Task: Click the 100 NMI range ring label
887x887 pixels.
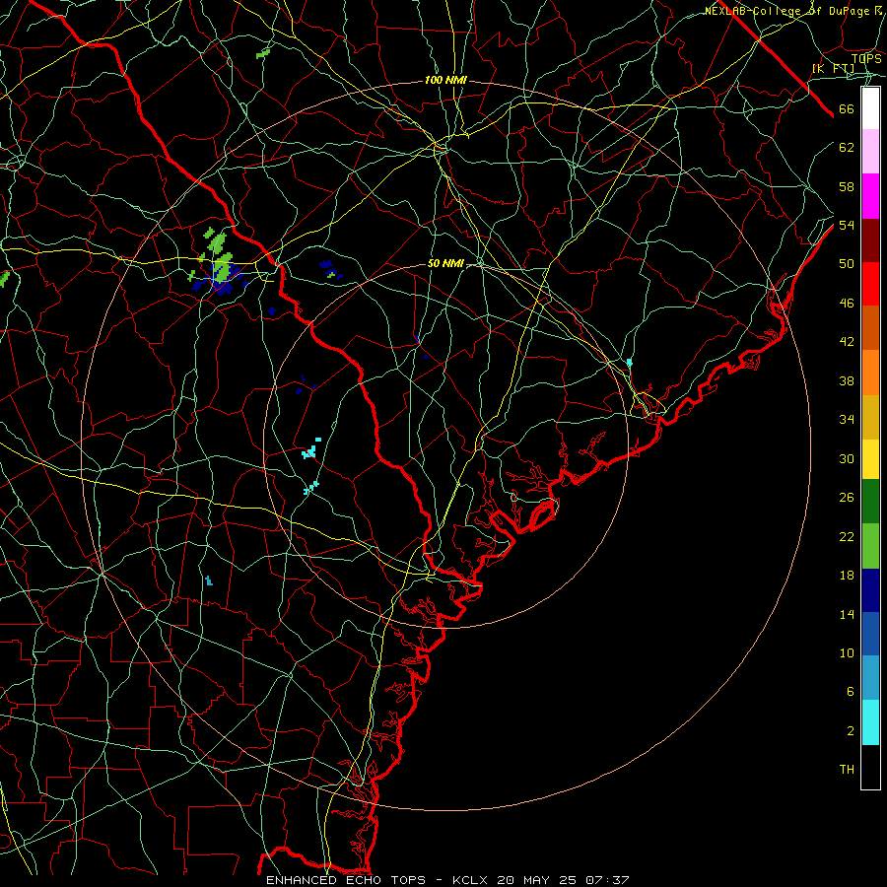Action: [445, 81]
